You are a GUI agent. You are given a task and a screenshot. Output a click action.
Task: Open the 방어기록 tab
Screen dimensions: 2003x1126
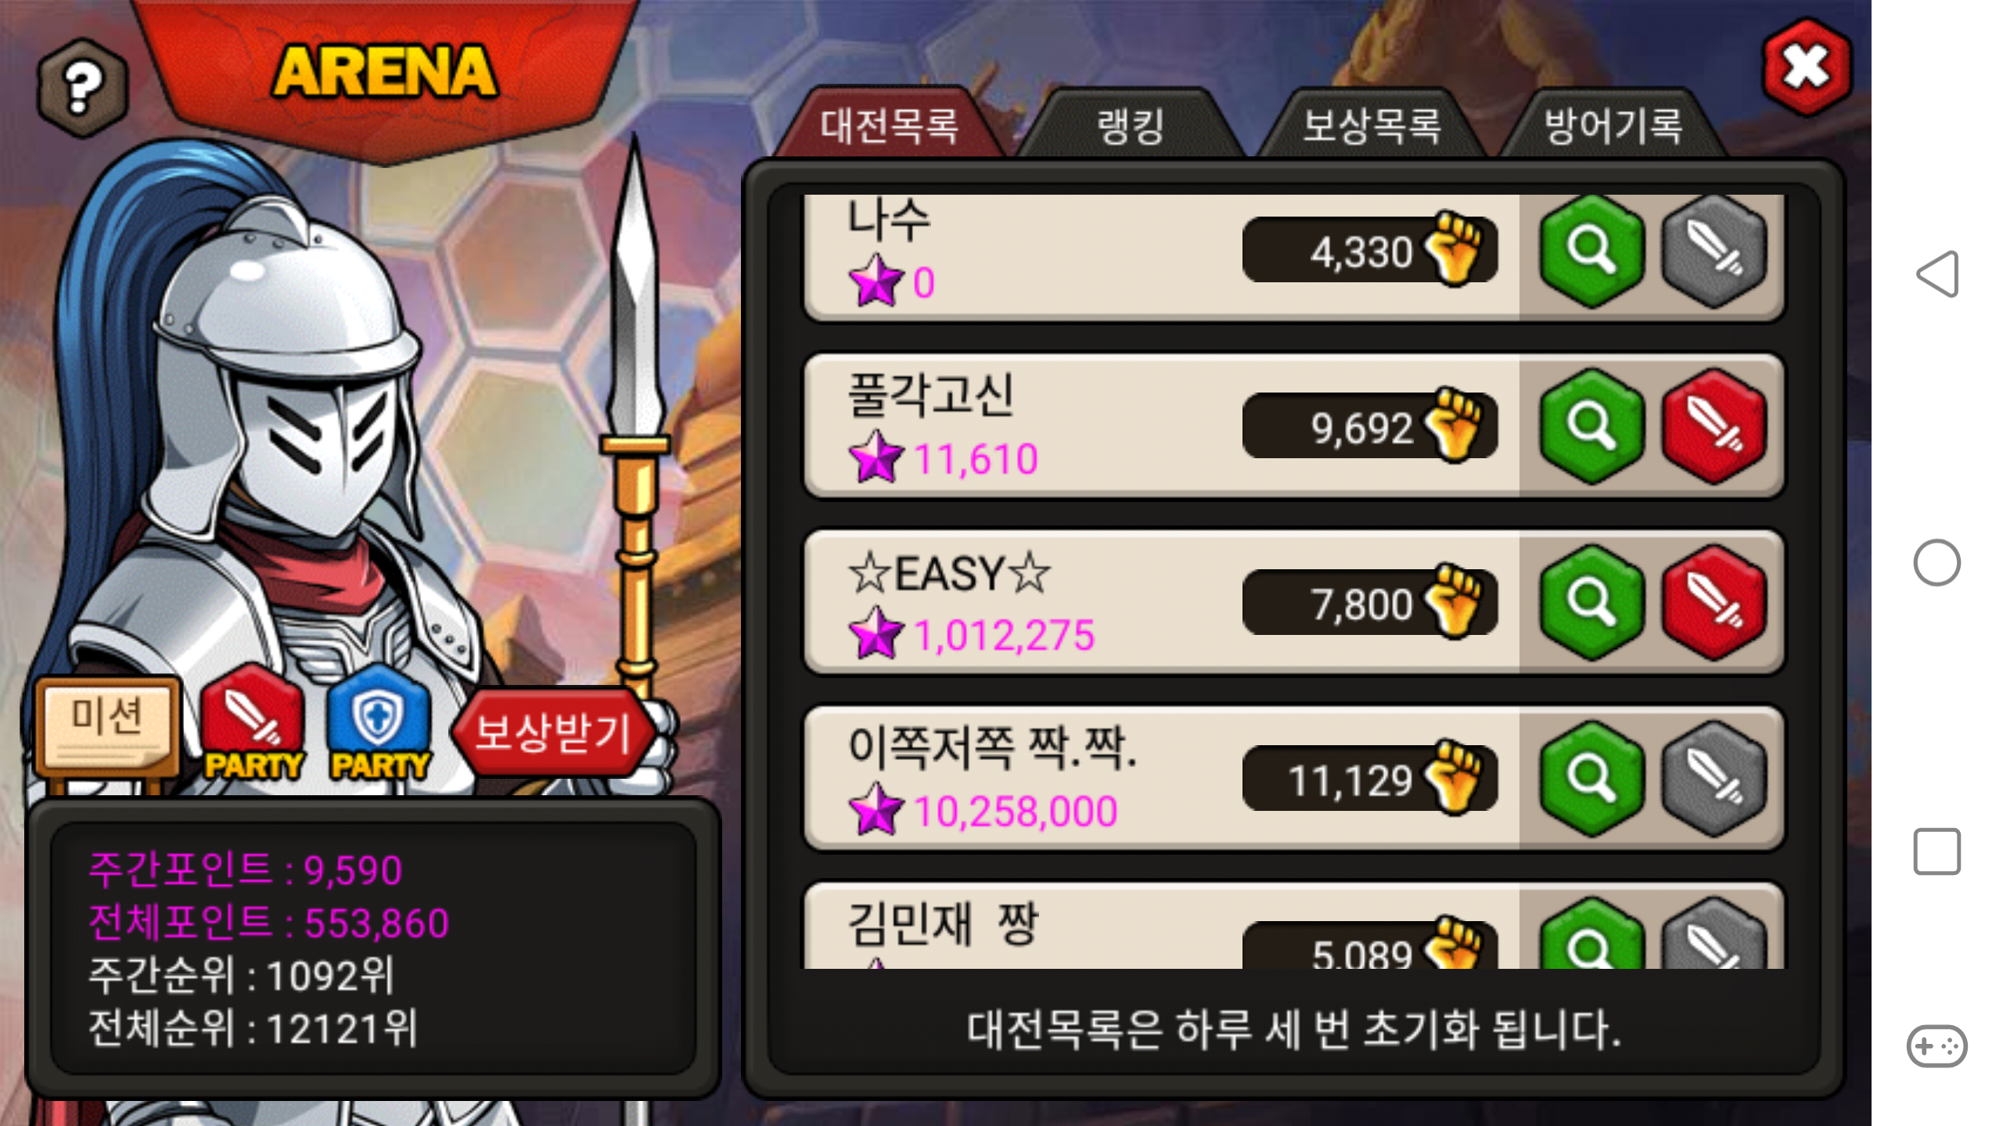(1613, 125)
